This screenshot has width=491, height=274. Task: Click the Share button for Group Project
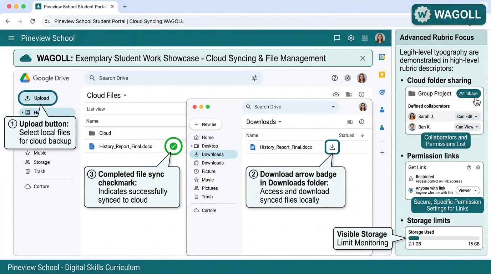[469, 93]
